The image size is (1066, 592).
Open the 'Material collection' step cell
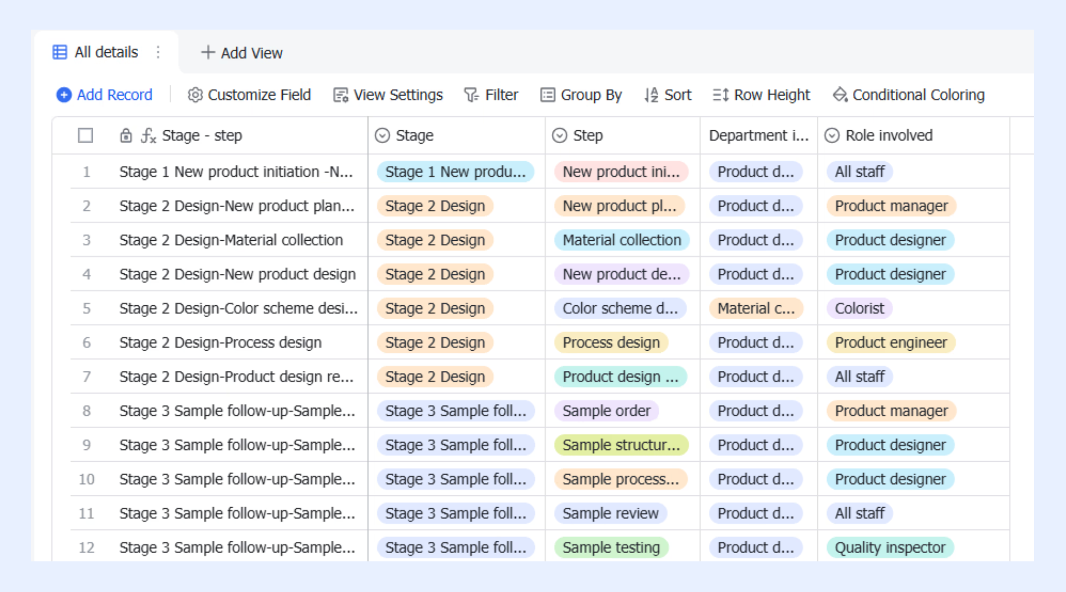(x=622, y=240)
